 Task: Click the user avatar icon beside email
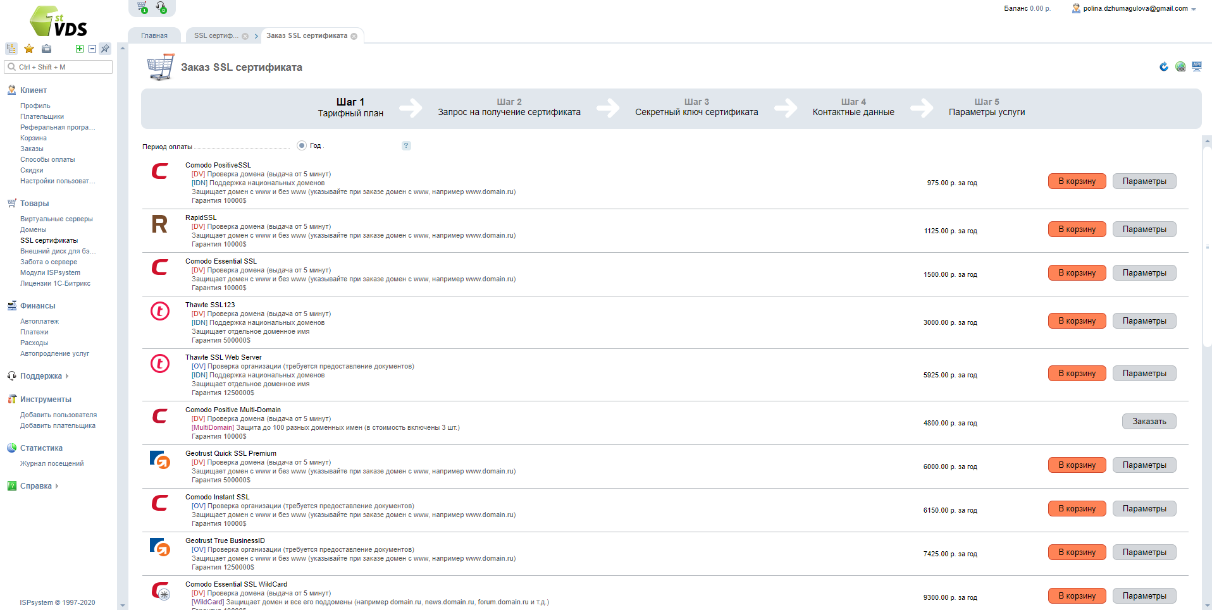(x=1076, y=8)
